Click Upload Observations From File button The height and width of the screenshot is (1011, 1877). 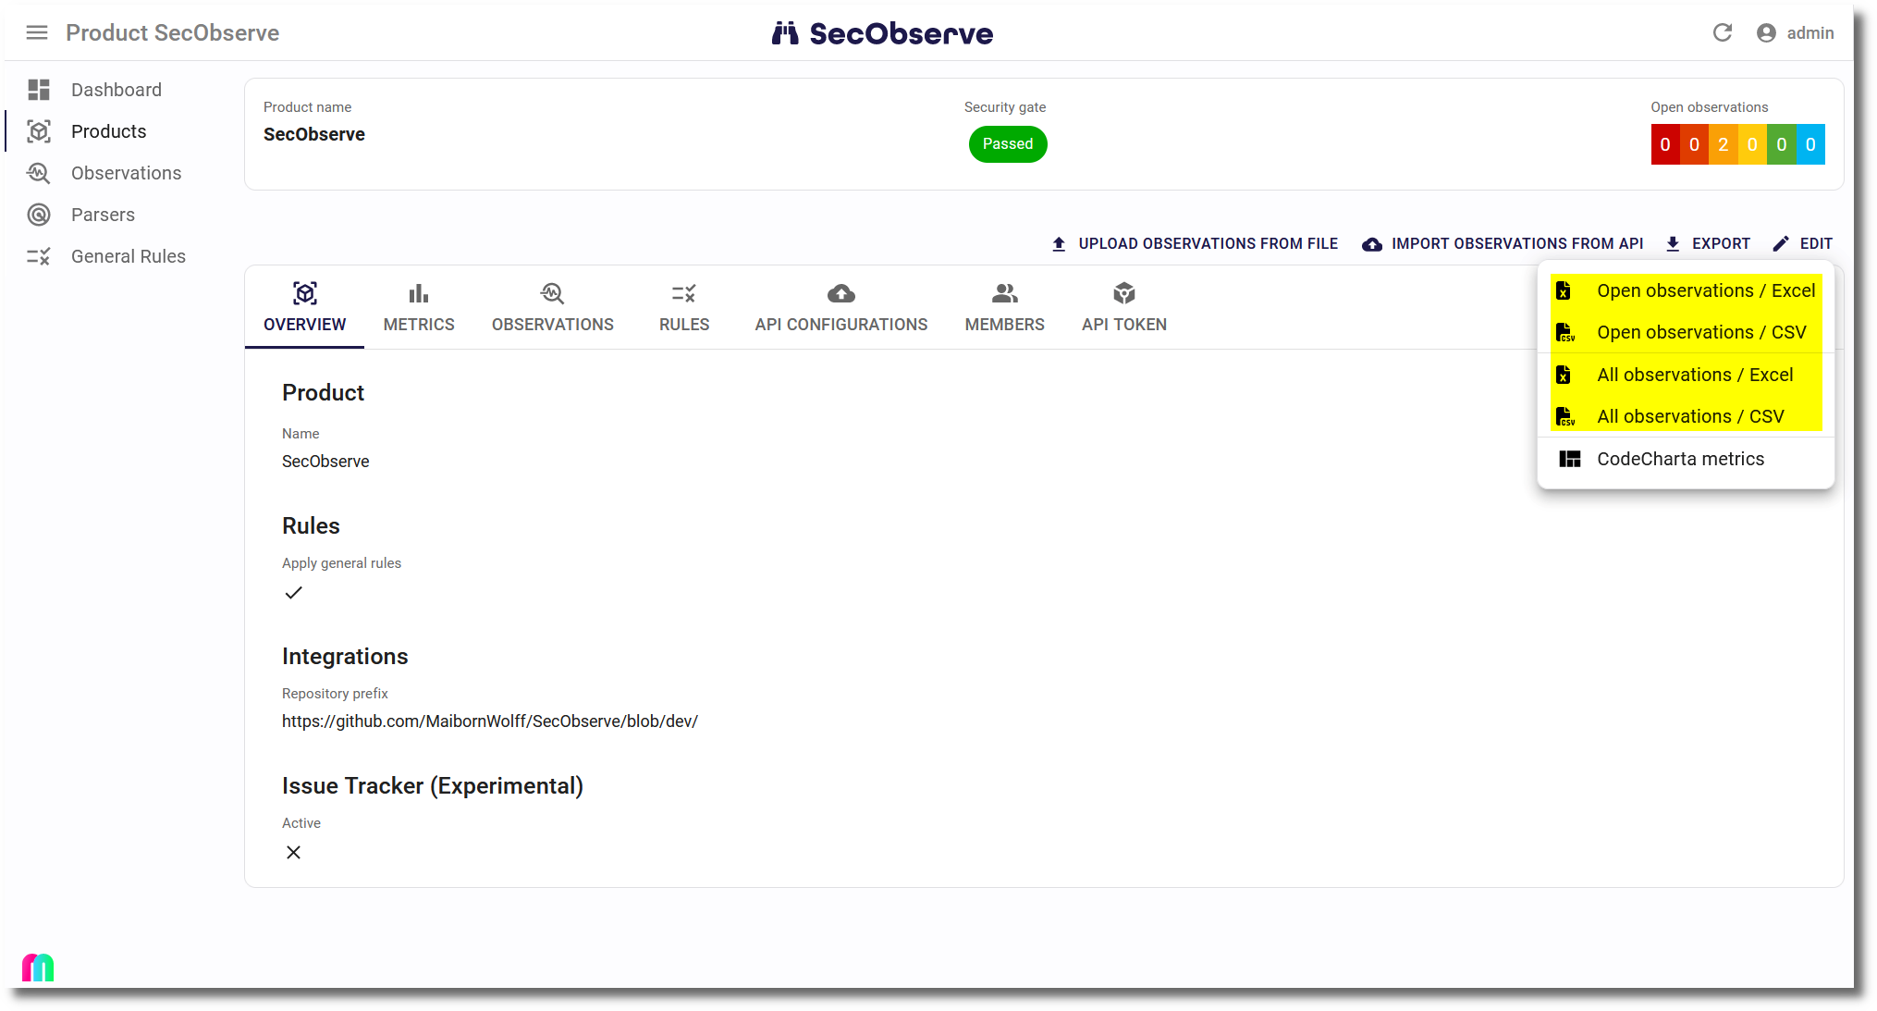[x=1195, y=243]
